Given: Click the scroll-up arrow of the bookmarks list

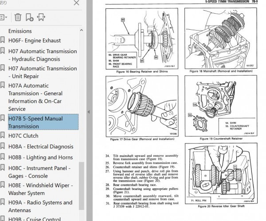Looking at the screenshot, I should [82, 30].
